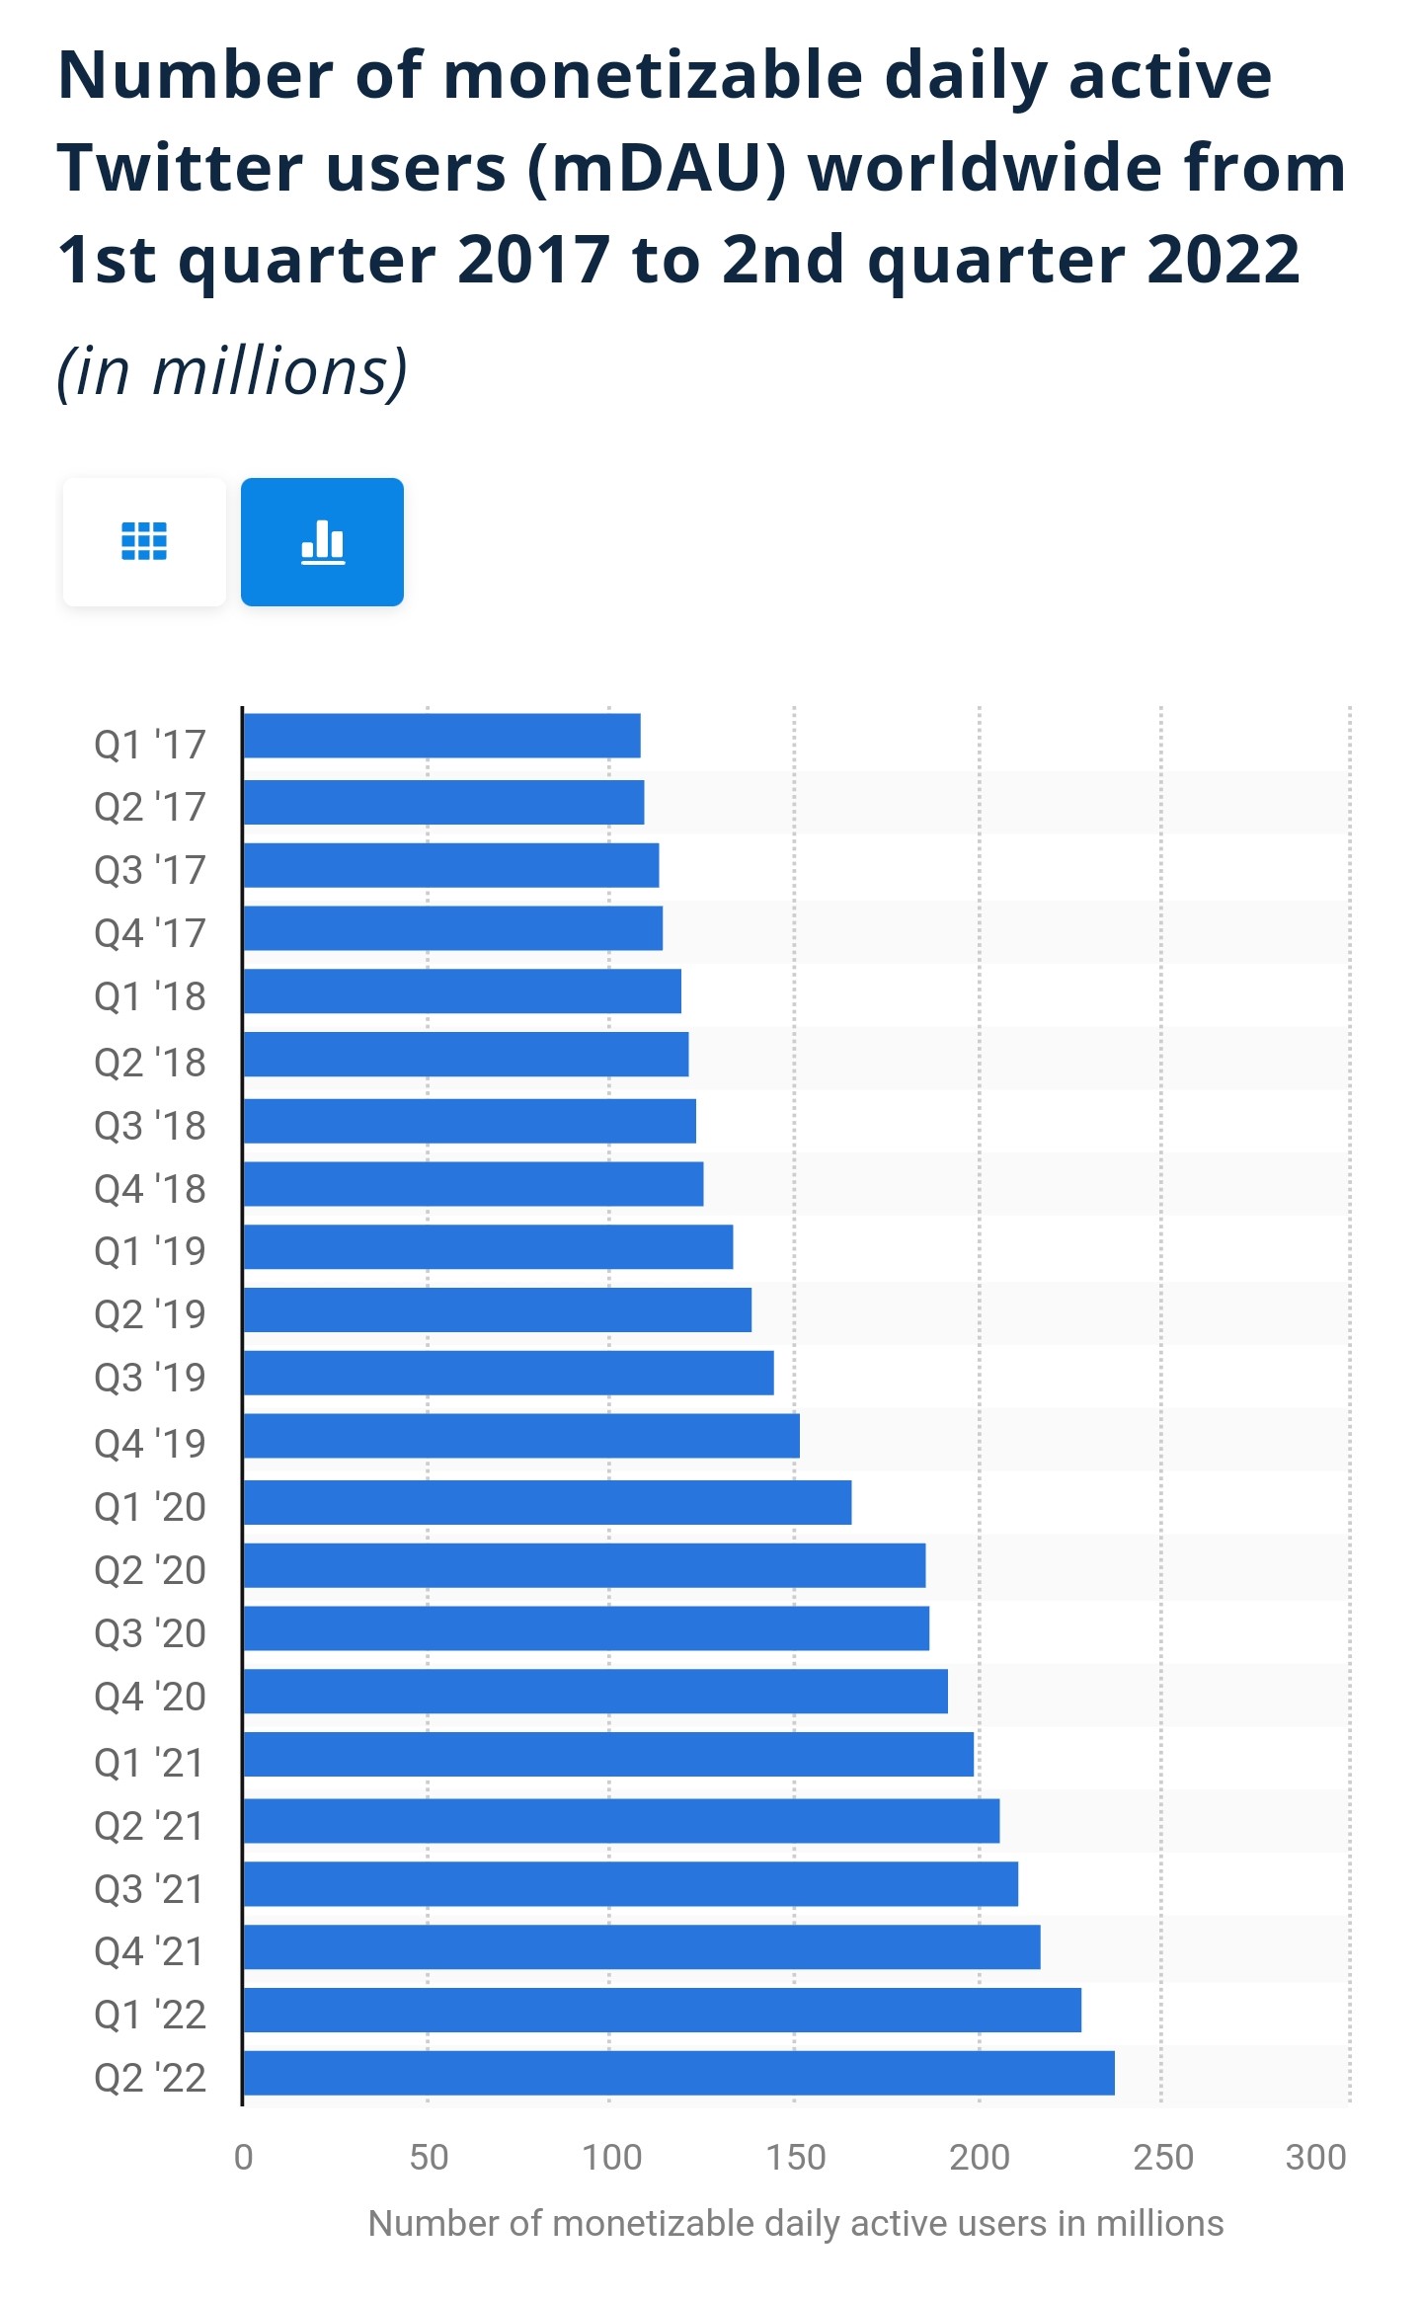Screen dimensions: 1422x2297
Task: Select the Q2 '20 bar
Action: [x=585, y=1565]
